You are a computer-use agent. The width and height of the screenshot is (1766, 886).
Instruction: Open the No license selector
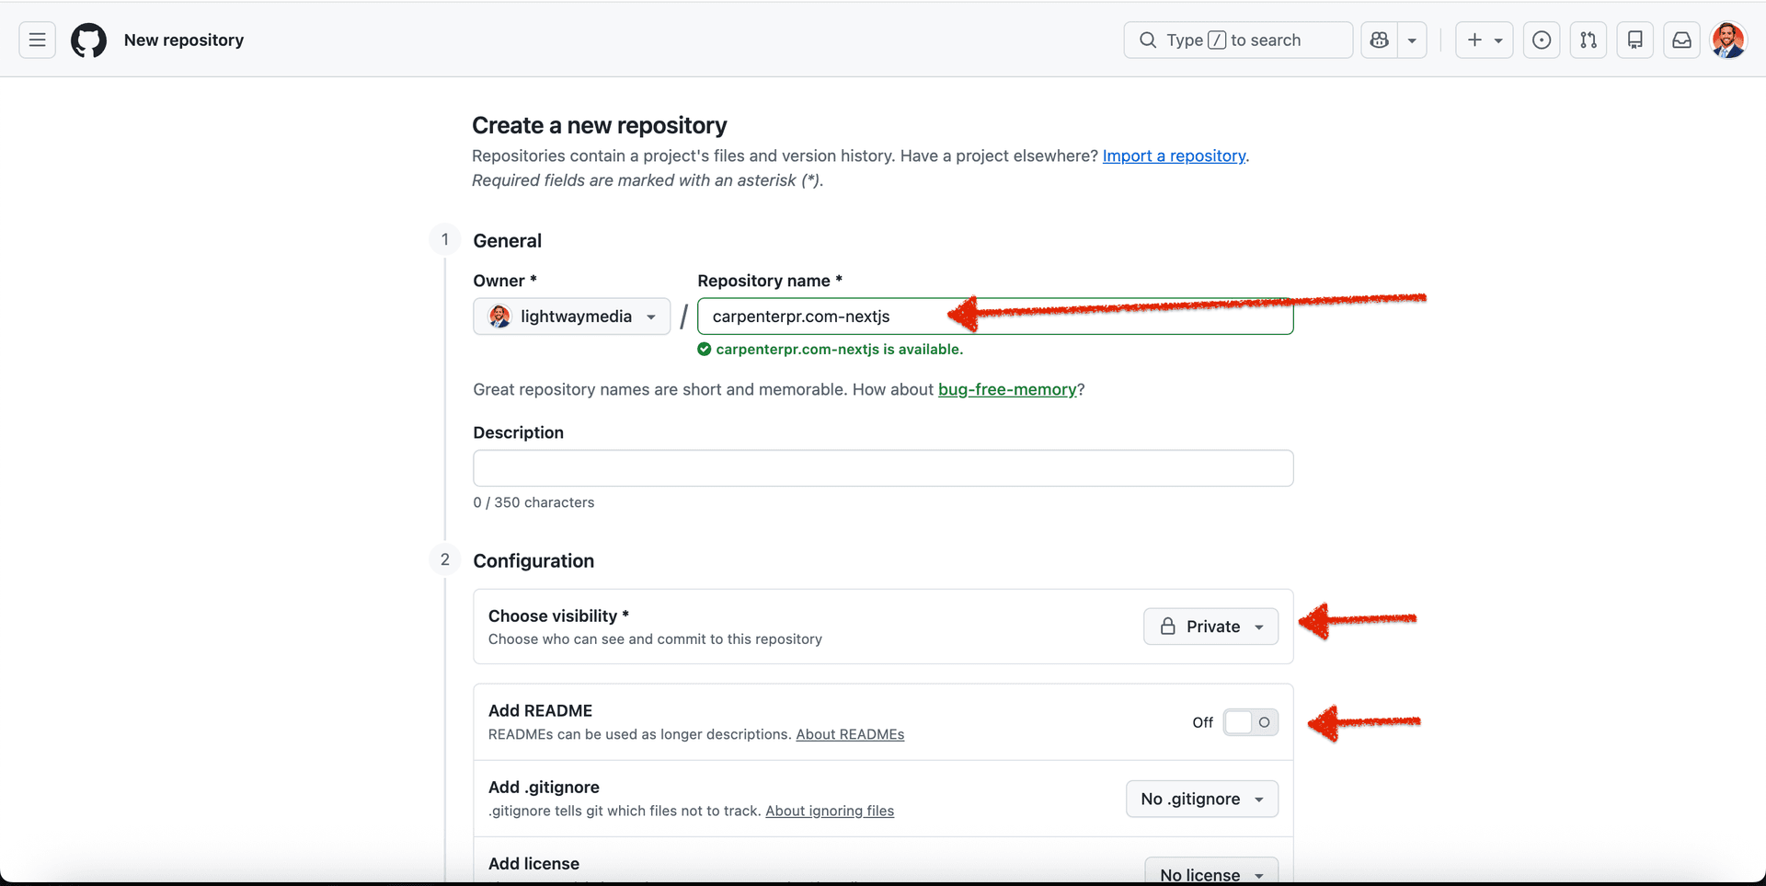(x=1210, y=874)
